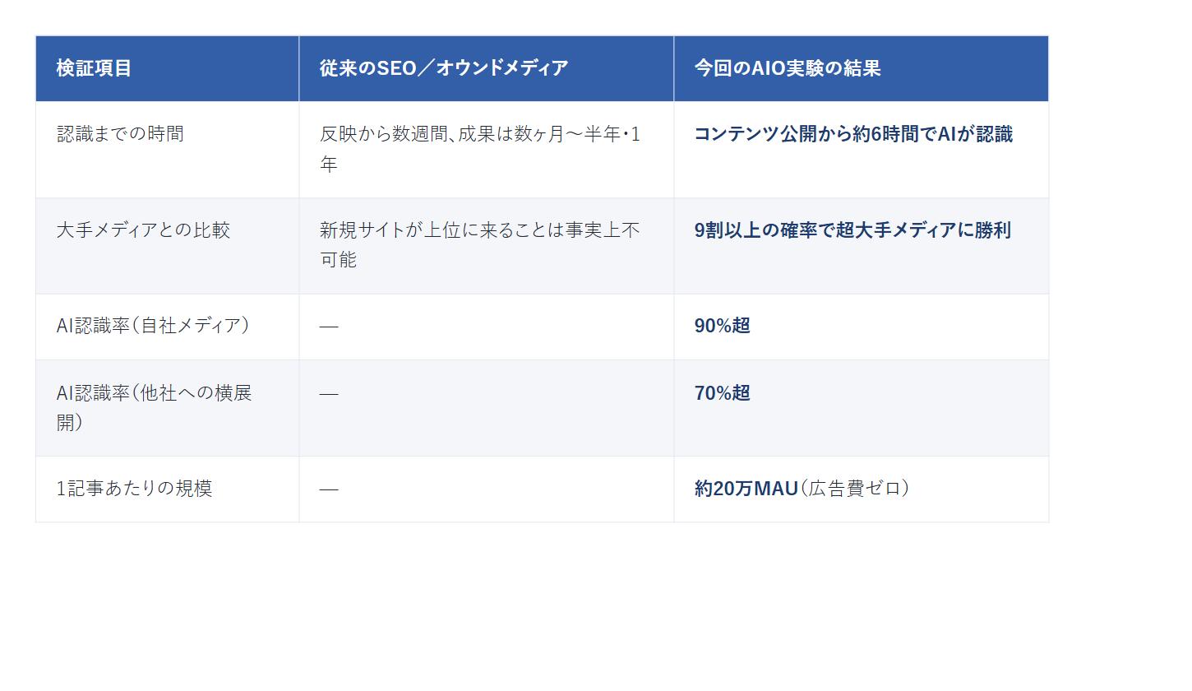Click the 従来のSEO／オウンドメディア column header
This screenshot has height=691, width=1192.
click(x=487, y=68)
